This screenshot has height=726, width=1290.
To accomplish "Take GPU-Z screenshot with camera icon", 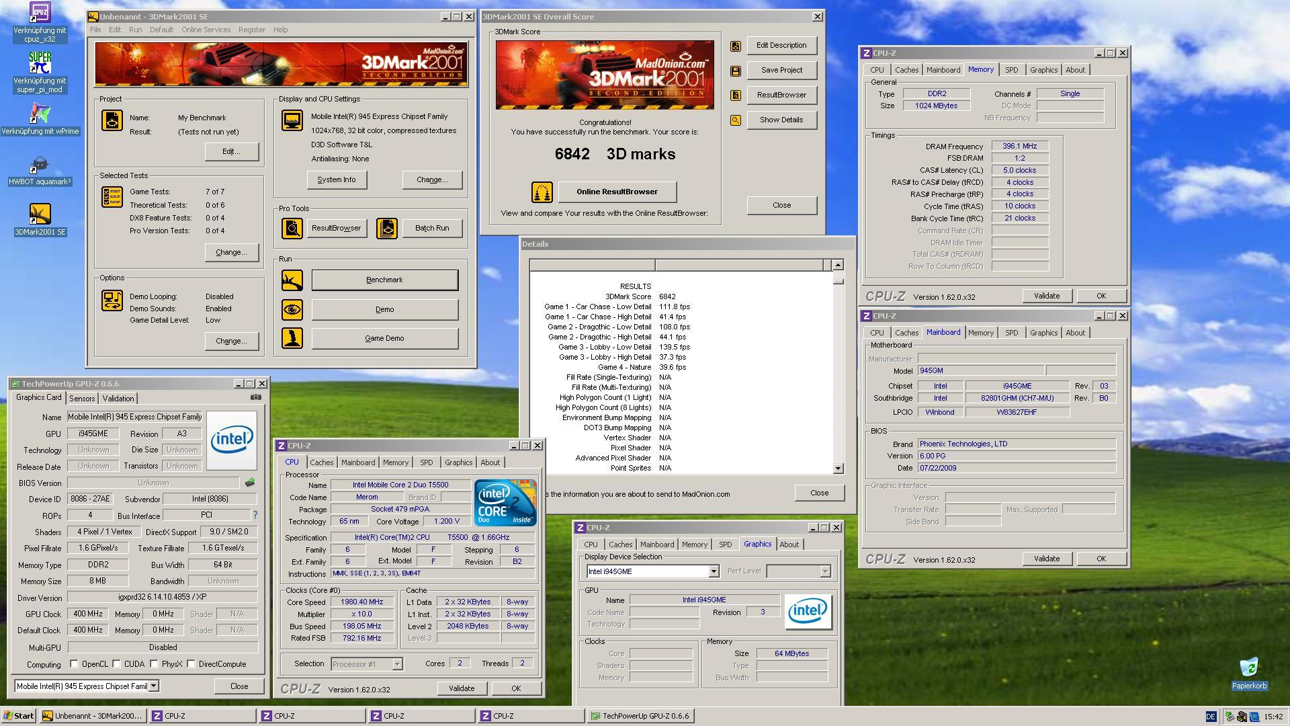I will [256, 397].
